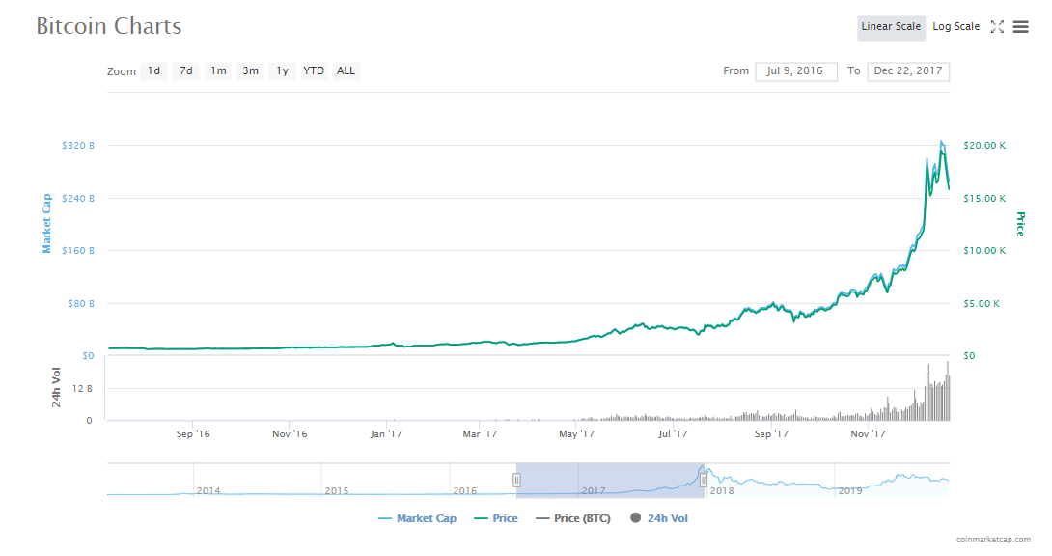This screenshot has width=1052, height=556.
Task: Click the Jul '17 axis label
Action: coord(673,434)
